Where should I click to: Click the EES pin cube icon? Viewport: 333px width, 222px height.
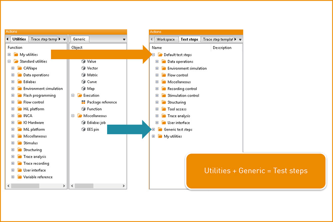point(83,129)
